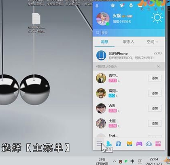Switch to the 消息 tab
Screen dimensions: 170x165
click(x=104, y=42)
